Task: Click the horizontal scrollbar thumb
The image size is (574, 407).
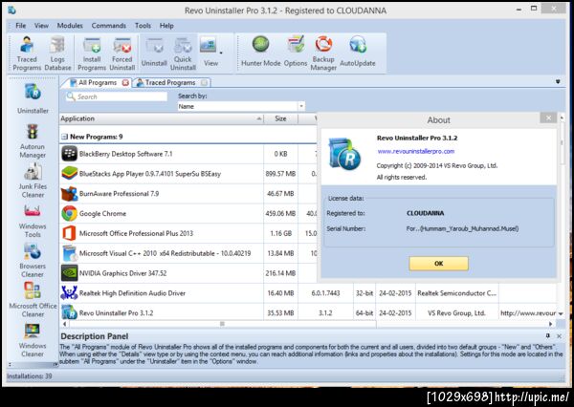Action: point(222,324)
